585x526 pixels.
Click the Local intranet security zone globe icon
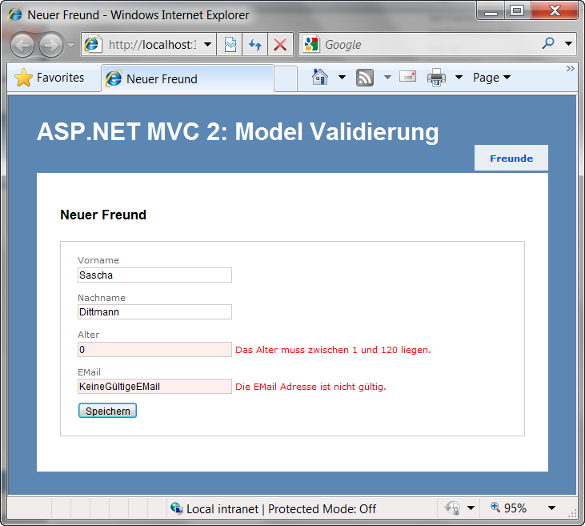point(177,508)
